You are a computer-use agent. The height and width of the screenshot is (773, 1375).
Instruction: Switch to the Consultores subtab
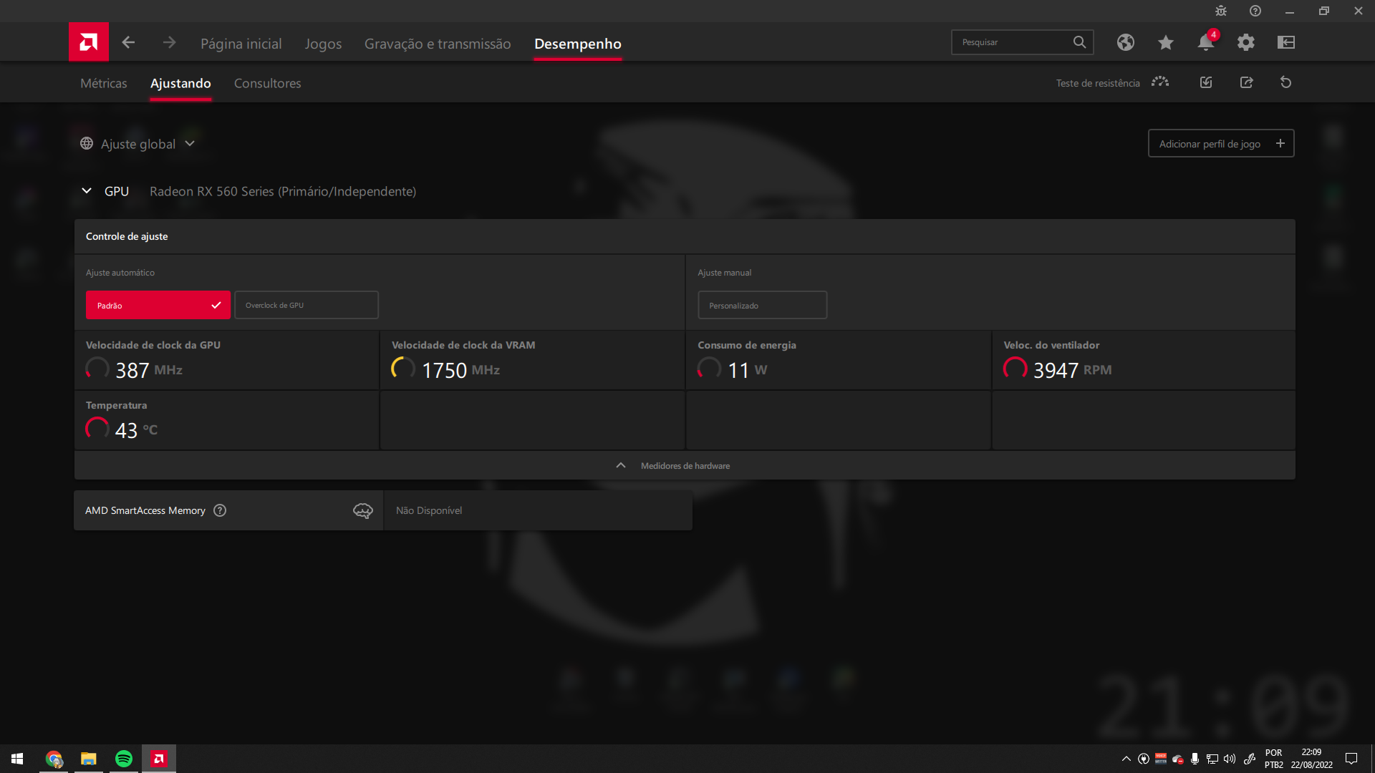(x=268, y=83)
